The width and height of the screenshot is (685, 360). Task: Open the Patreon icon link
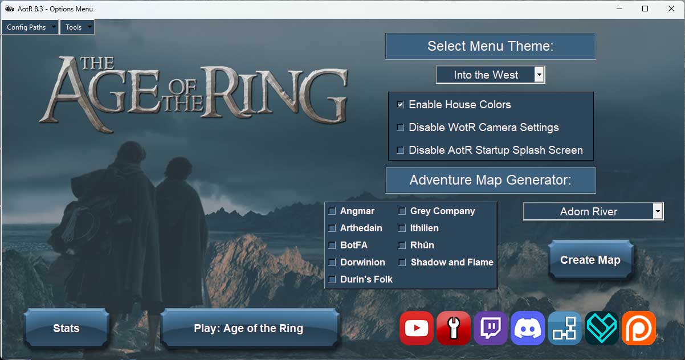[639, 328]
